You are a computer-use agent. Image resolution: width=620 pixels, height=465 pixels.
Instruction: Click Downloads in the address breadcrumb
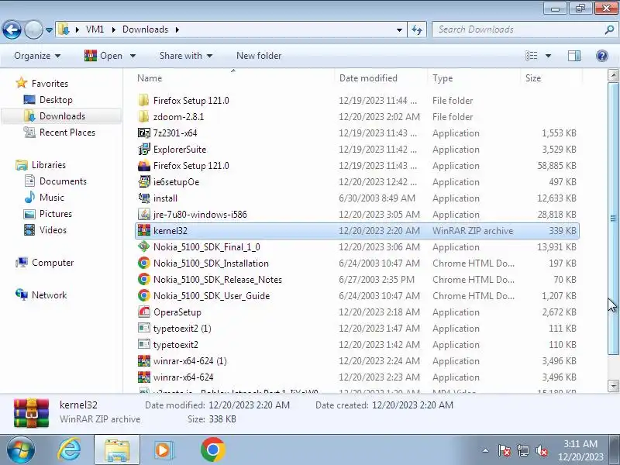[145, 29]
